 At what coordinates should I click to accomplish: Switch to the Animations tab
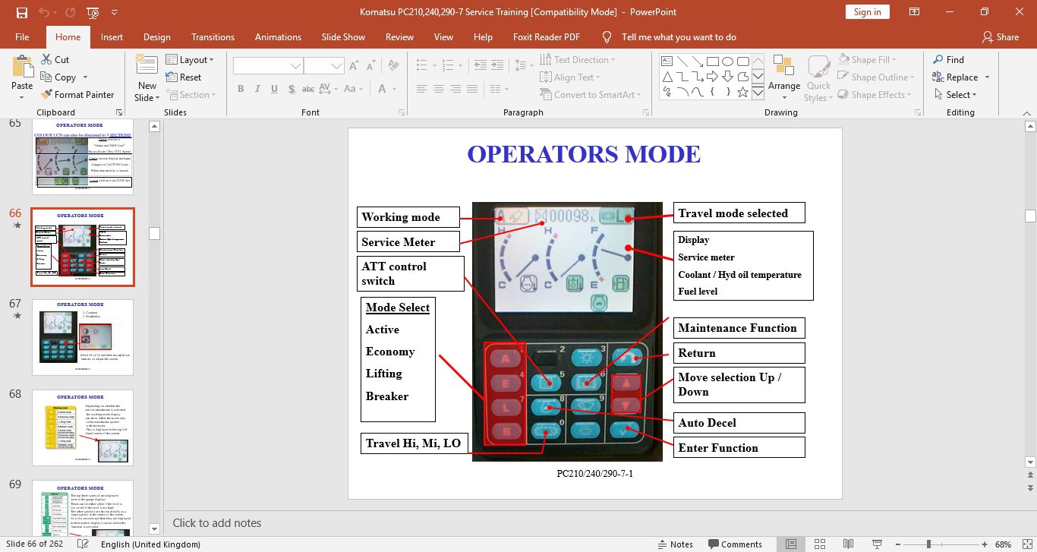point(278,36)
